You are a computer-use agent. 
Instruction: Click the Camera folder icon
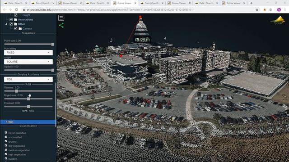20,28
